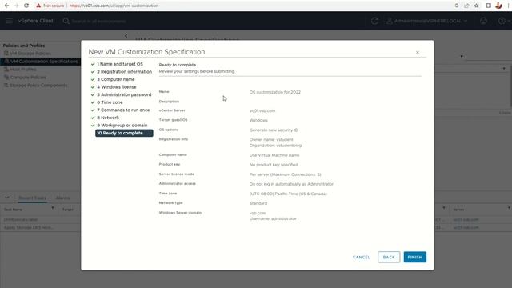Click the Use Virtual Machine name value
This screenshot has width=512, height=288.
click(274, 155)
